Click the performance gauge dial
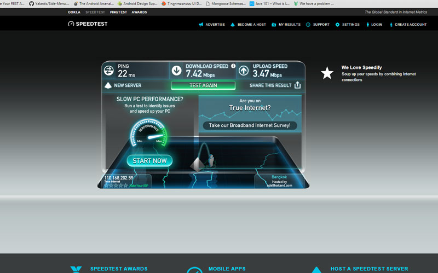 [x=149, y=133]
